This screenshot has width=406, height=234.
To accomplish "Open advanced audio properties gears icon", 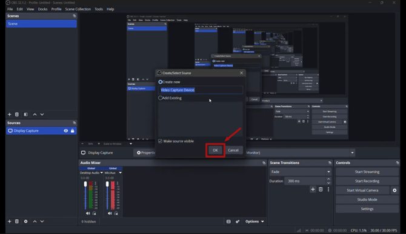I will pos(238,221).
